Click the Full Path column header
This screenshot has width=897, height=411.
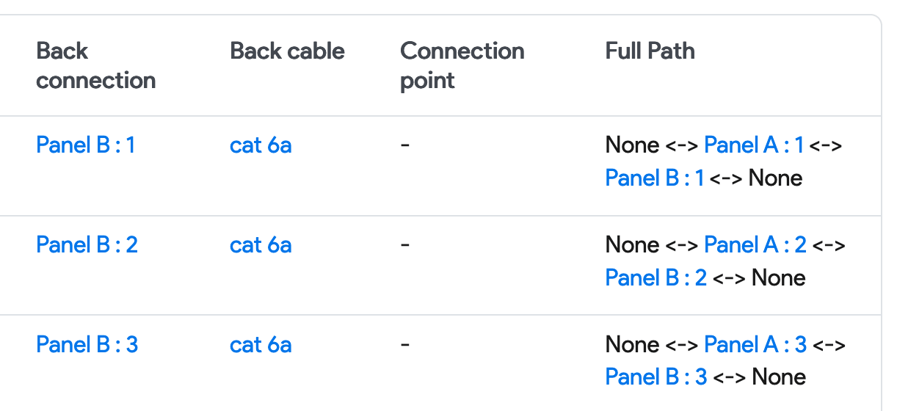(x=650, y=51)
